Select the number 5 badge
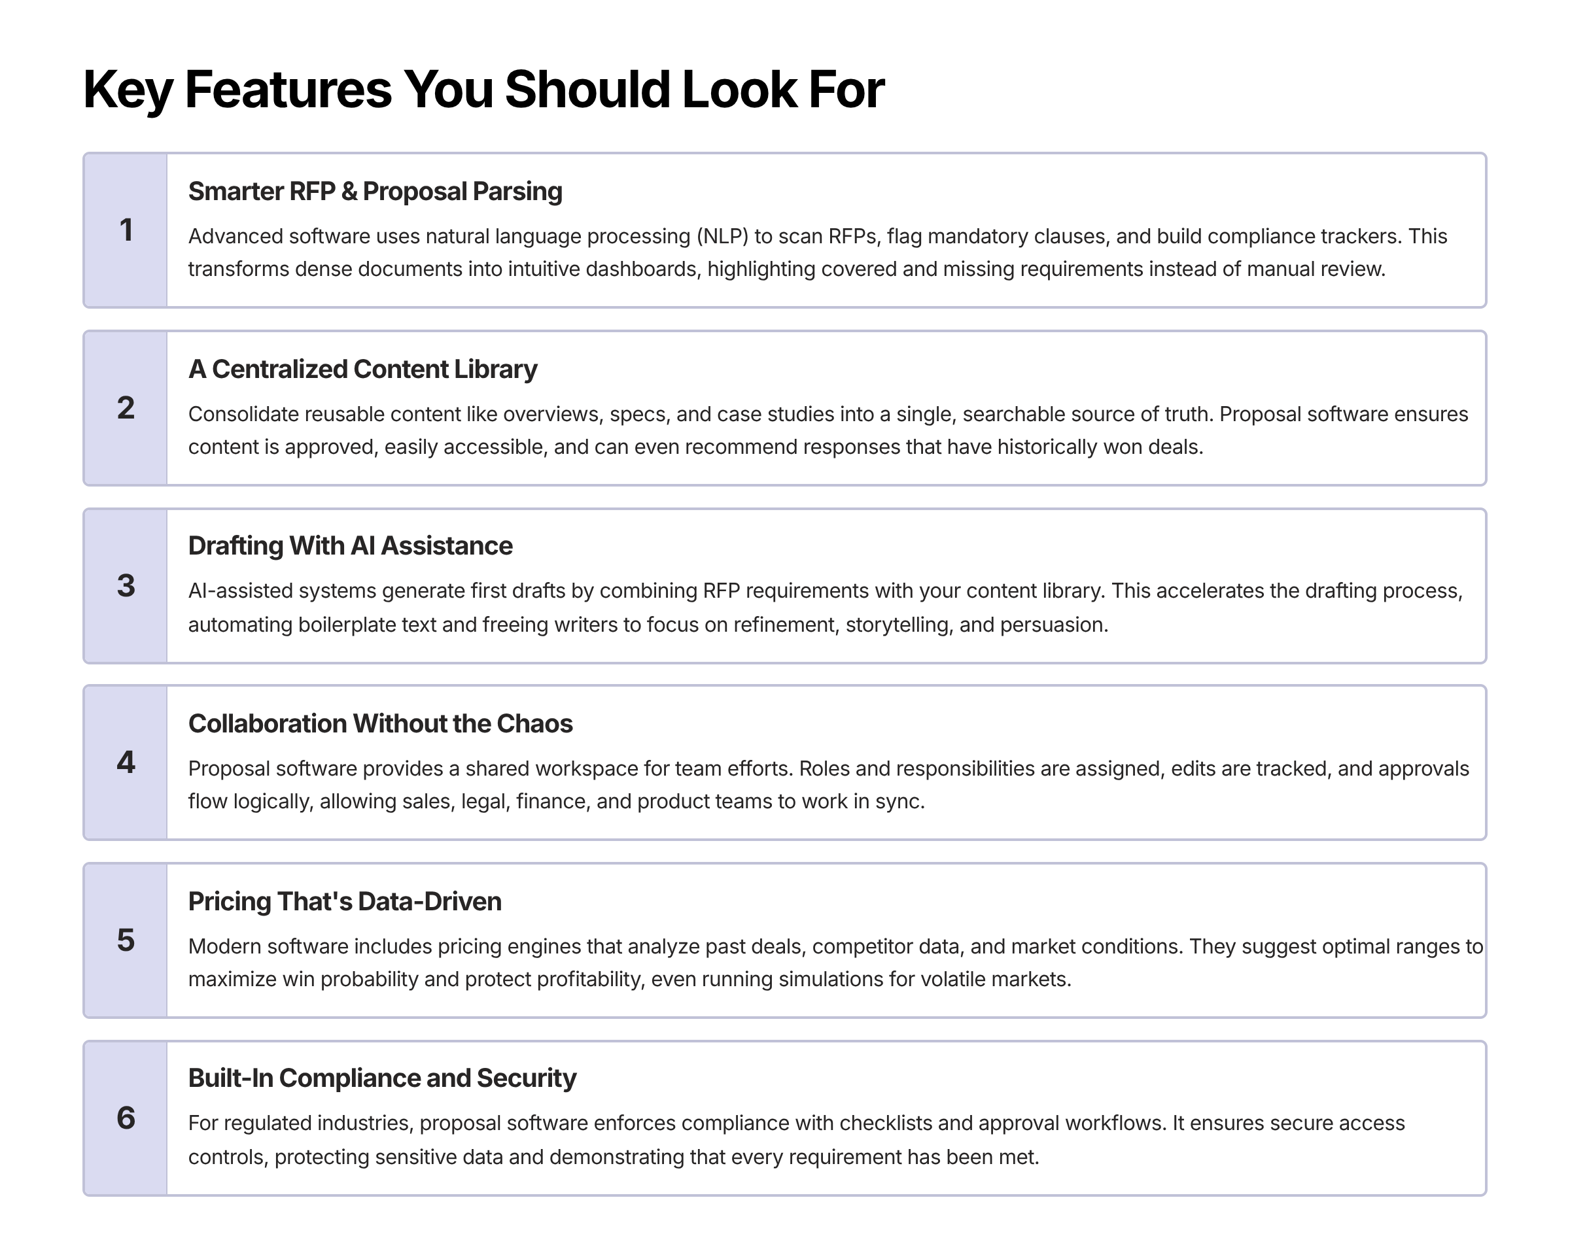The height and width of the screenshot is (1253, 1570). [126, 940]
